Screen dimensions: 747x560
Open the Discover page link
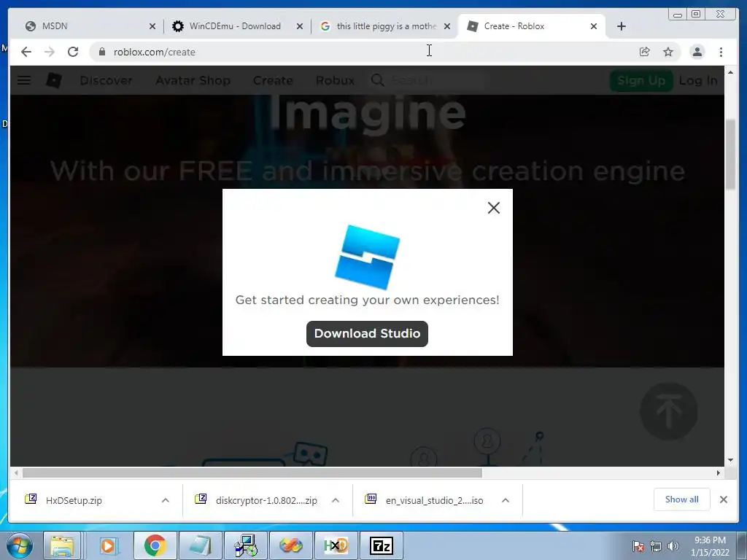106,80
